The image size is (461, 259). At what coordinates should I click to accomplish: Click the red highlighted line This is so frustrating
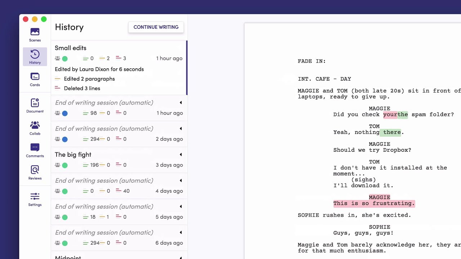click(x=374, y=203)
